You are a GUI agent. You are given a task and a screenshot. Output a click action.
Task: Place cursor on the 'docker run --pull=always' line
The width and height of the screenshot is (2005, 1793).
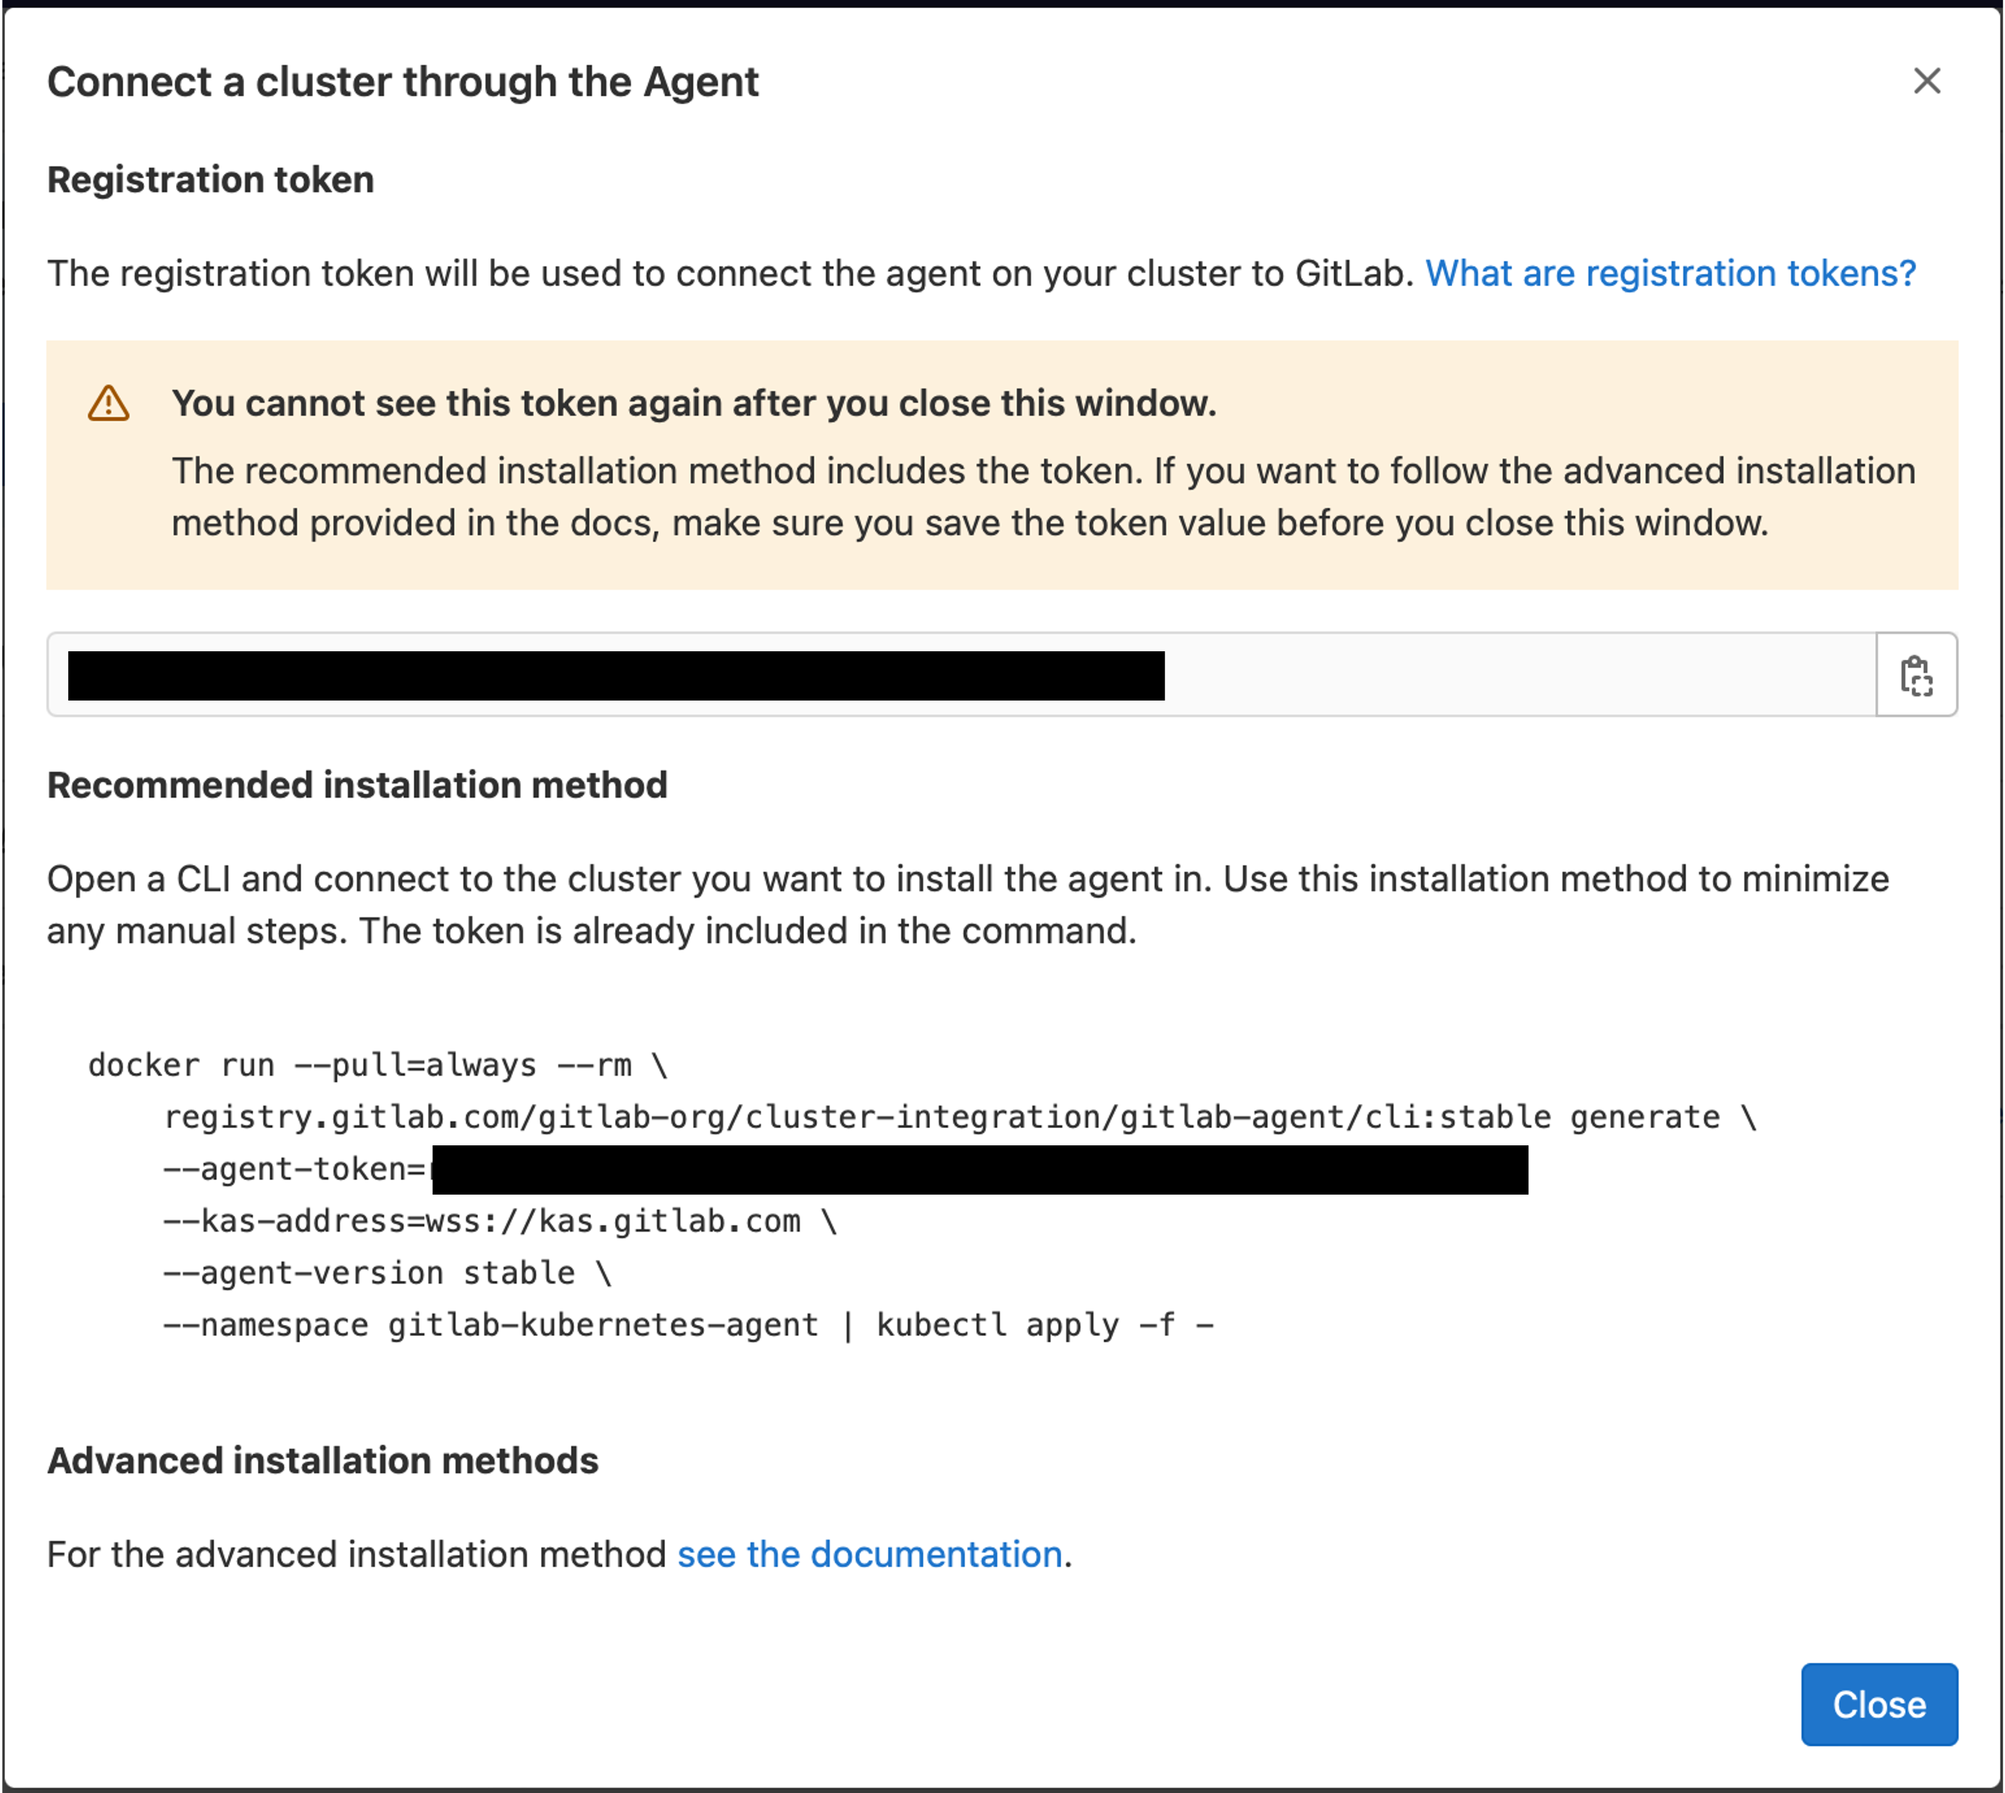click(x=378, y=1065)
